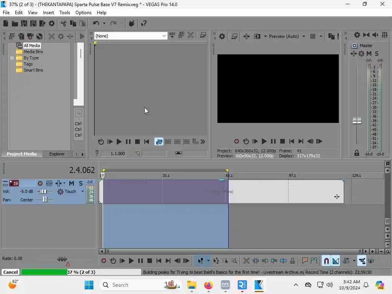Screen dimensions: 392x294
Task: Select the Normal Edit tool
Action: coord(201,261)
